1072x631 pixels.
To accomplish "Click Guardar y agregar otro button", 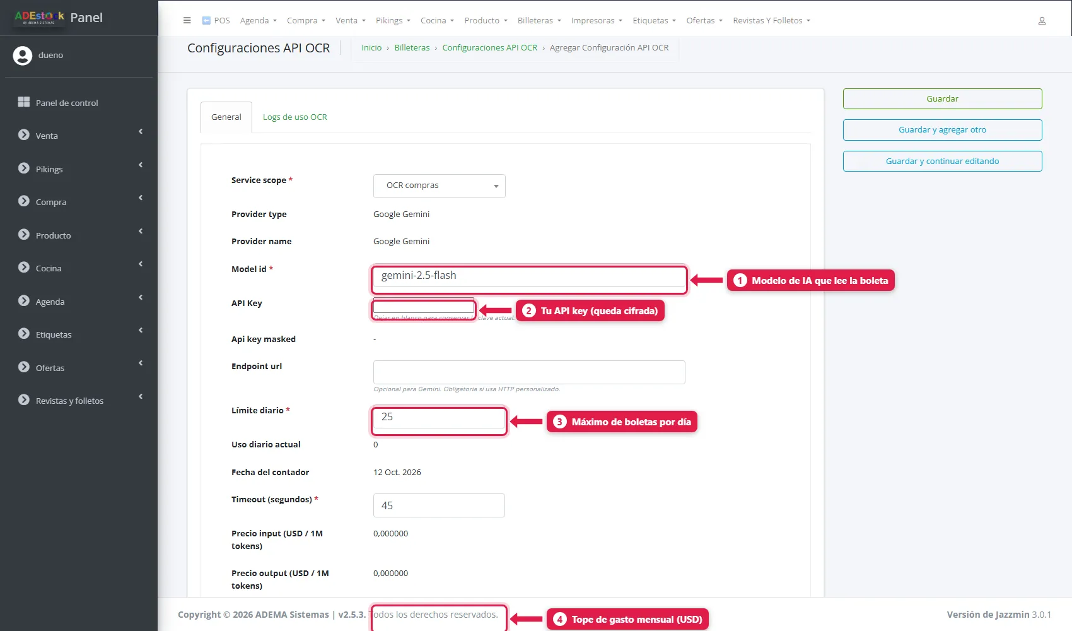I will pos(942,130).
